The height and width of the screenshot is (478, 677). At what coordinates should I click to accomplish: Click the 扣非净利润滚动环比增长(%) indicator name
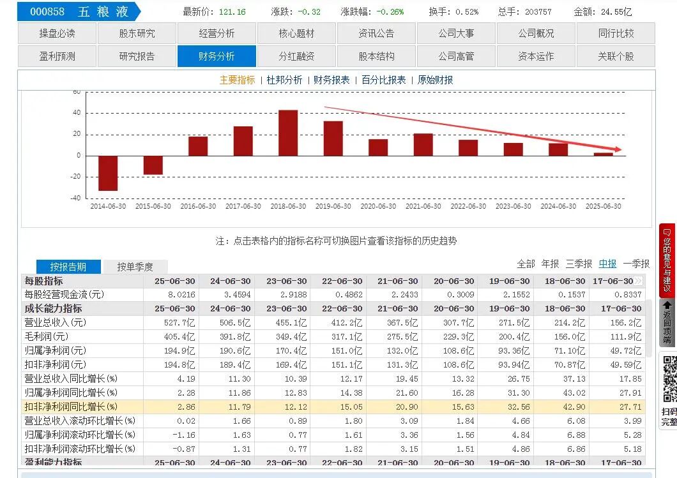[80, 449]
